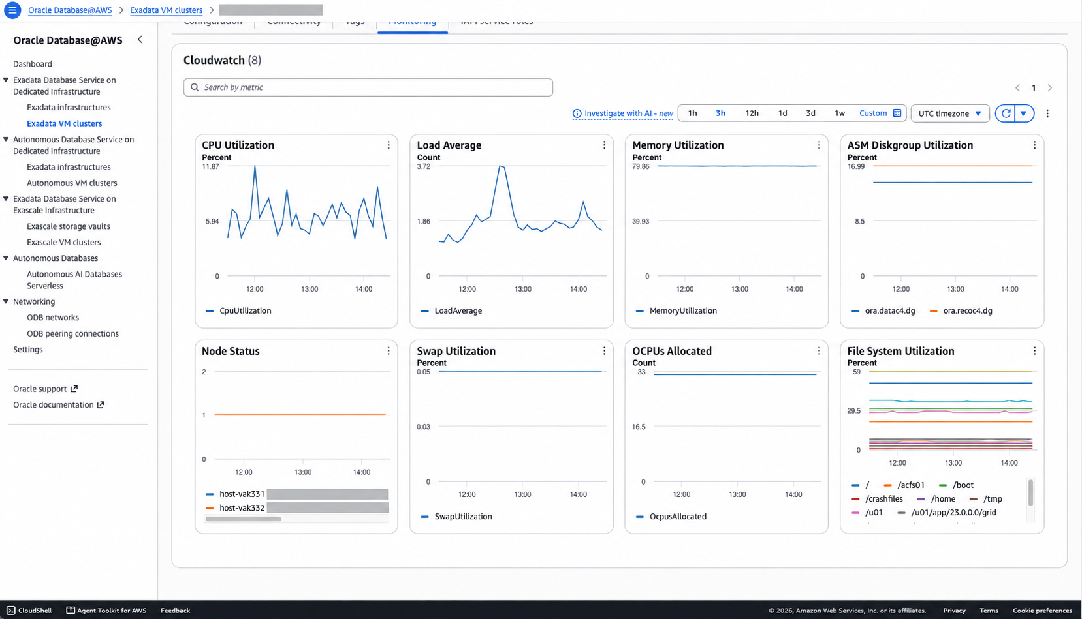This screenshot has height=619, width=1082.
Task: Open the Custom range calendar icon
Action: (897, 113)
